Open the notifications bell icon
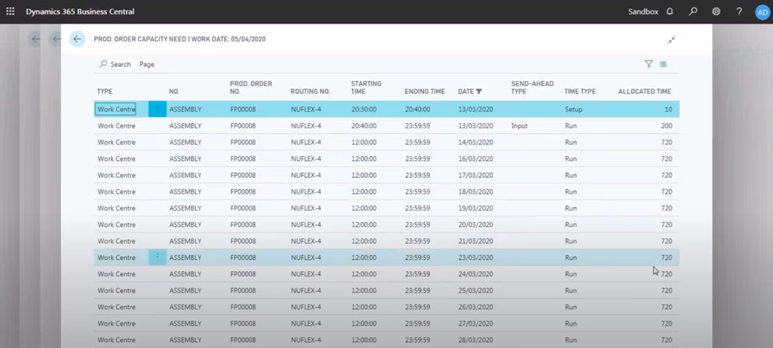This screenshot has height=348, width=773. pos(670,11)
